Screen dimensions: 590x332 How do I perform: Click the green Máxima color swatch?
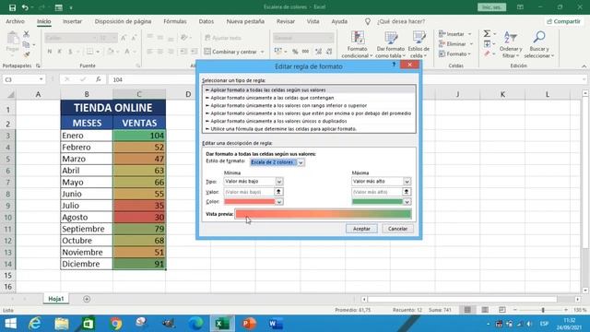pos(377,202)
